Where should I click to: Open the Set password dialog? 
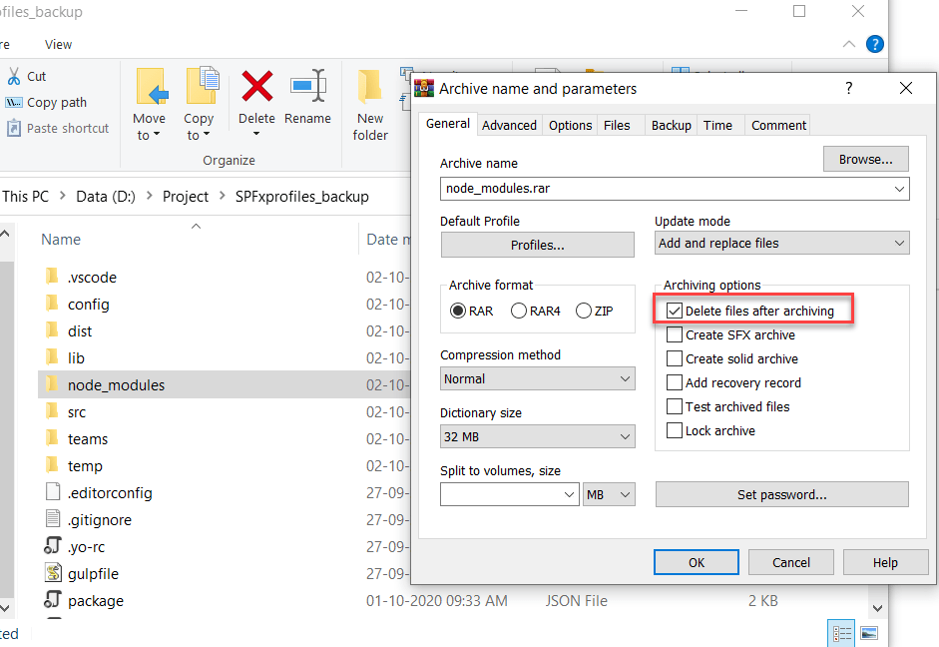pyautogui.click(x=781, y=494)
